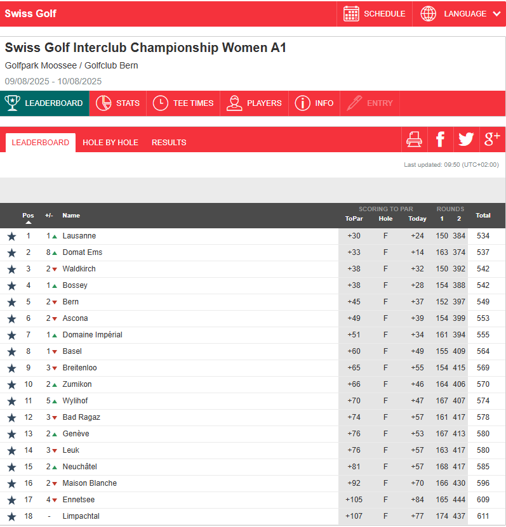Click Lausanne's total score 534
Screen dimensions: 506x527
(x=483, y=236)
